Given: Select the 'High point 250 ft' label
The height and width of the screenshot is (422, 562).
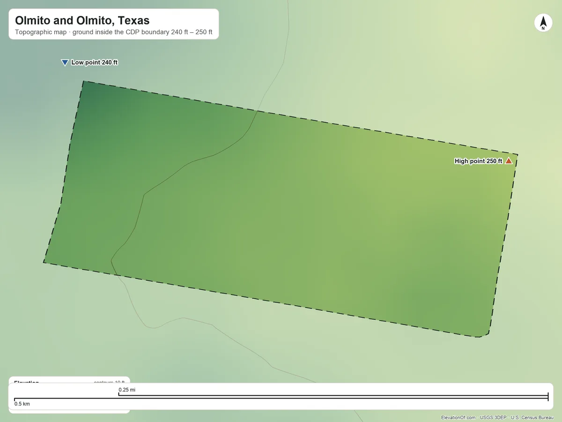Looking at the screenshot, I should (478, 161).
